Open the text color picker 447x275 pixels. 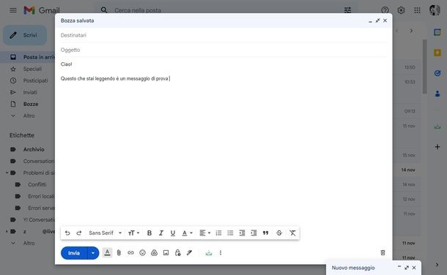[187, 233]
